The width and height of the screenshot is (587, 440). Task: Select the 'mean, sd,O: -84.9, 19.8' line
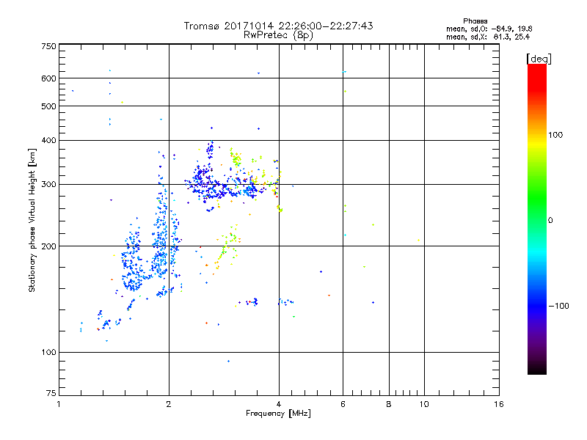489,29
